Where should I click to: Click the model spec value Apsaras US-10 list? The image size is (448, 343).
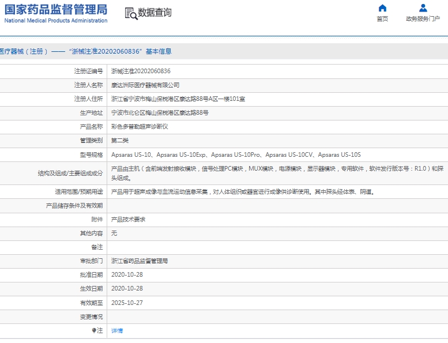(236, 155)
